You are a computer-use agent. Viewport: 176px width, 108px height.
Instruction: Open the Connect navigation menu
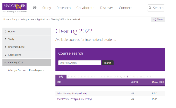[125, 8]
